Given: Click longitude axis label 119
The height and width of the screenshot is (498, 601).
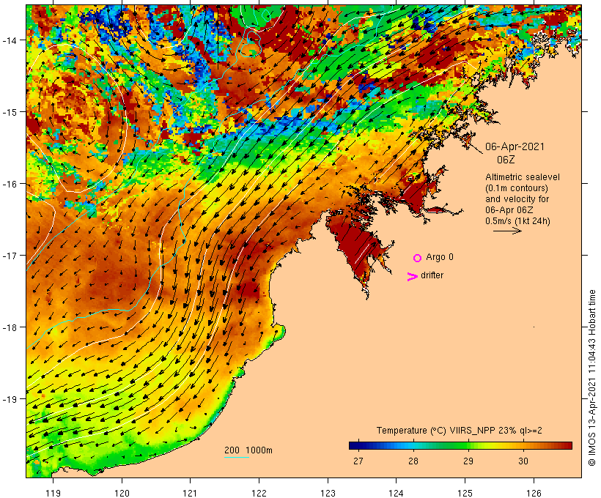Looking at the screenshot, I should coord(53,493).
